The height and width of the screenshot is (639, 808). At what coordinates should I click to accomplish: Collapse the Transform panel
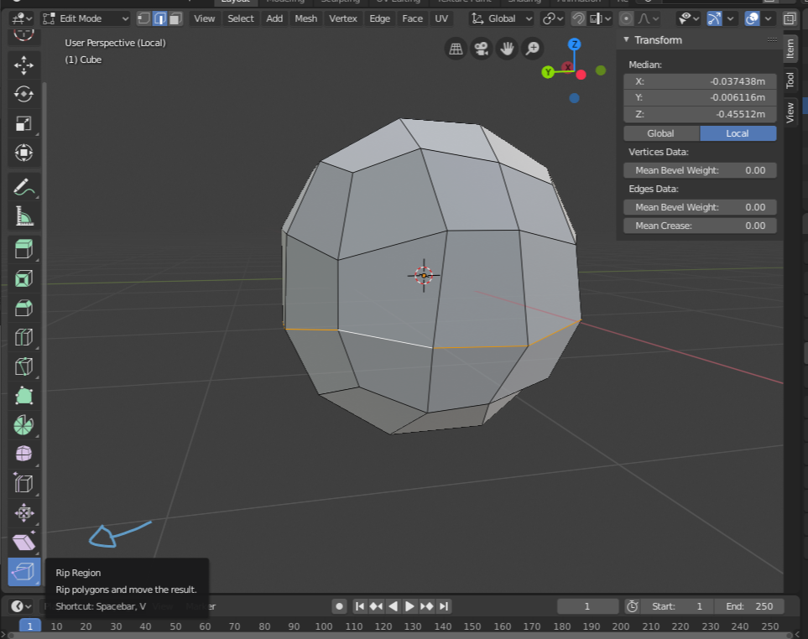click(x=626, y=39)
